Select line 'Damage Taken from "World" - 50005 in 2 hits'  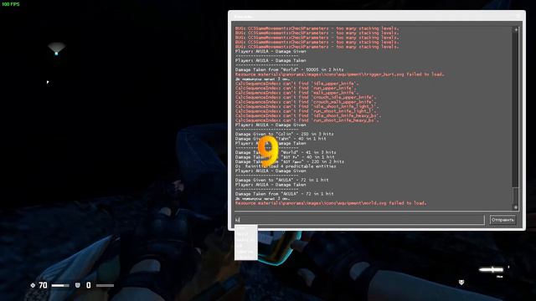point(289,69)
